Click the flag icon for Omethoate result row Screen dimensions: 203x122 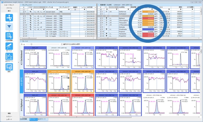click(x=107, y=29)
